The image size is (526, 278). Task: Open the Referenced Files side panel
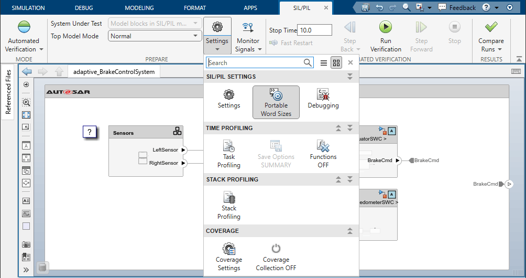[x=8, y=92]
